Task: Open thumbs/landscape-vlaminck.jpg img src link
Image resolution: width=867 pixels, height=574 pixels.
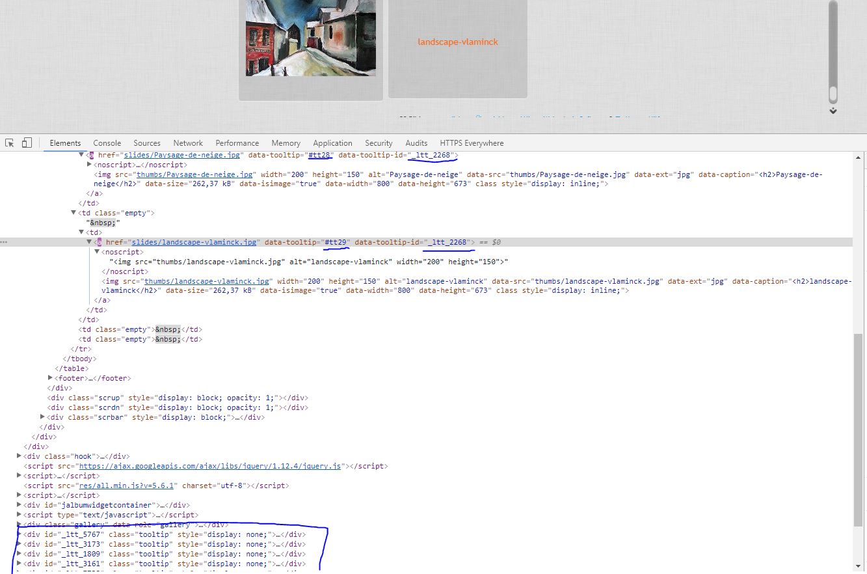Action: 206,281
